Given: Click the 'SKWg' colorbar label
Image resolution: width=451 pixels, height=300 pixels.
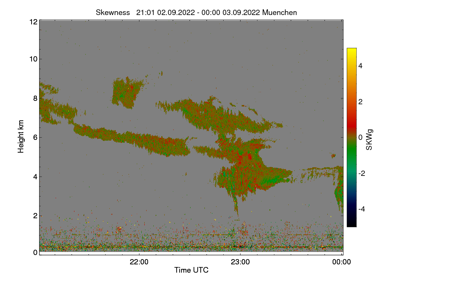Looking at the screenshot, I should pyautogui.click(x=369, y=139).
